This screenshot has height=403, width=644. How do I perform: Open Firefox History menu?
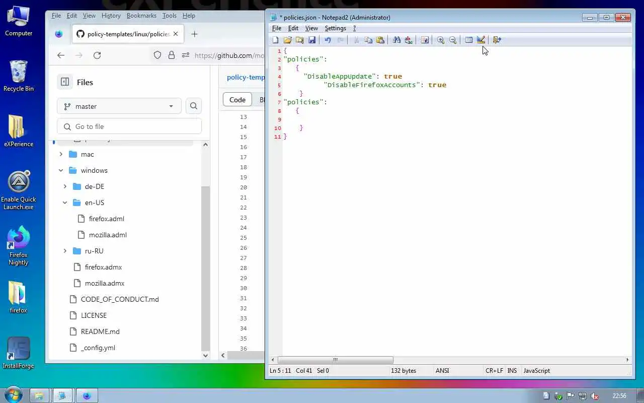111,16
